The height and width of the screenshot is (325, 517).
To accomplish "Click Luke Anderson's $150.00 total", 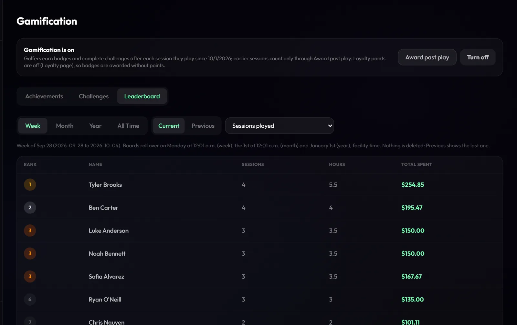I will point(413,231).
